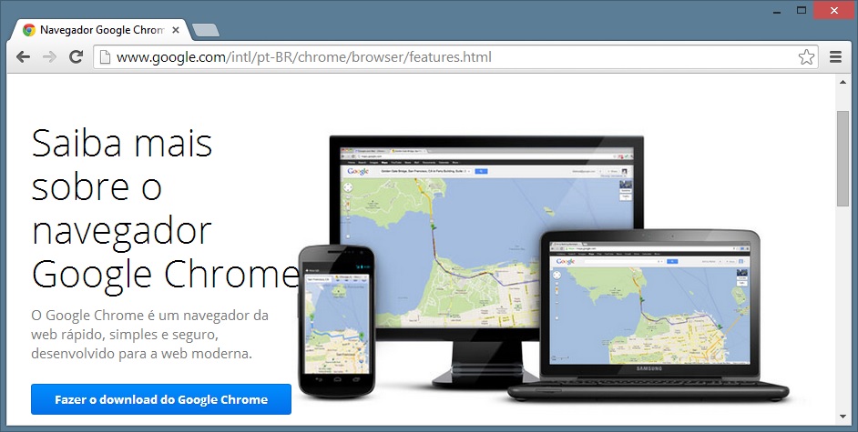Screen dimensions: 858x432
Task: Open a new tab with the new-tab button
Action: coord(206,31)
